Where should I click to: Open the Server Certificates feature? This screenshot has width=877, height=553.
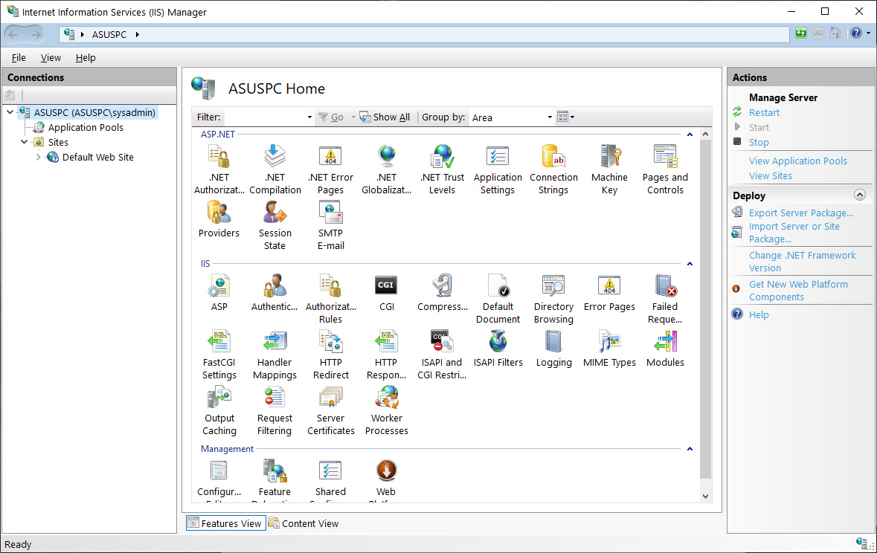pyautogui.click(x=331, y=410)
